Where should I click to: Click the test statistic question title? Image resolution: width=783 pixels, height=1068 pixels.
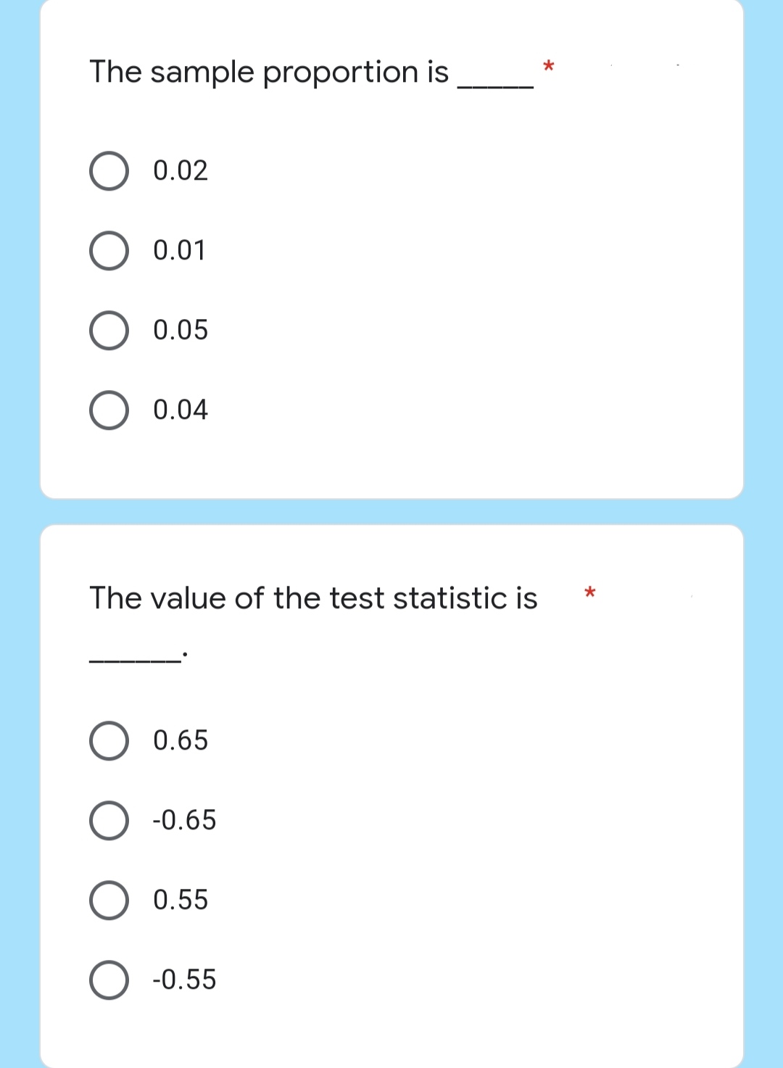[312, 597]
